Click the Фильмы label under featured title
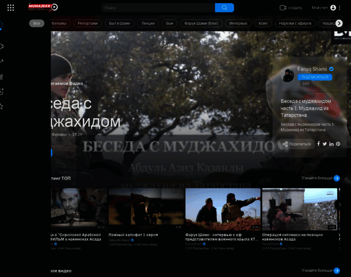This screenshot has height=277, width=351. pyautogui.click(x=59, y=134)
